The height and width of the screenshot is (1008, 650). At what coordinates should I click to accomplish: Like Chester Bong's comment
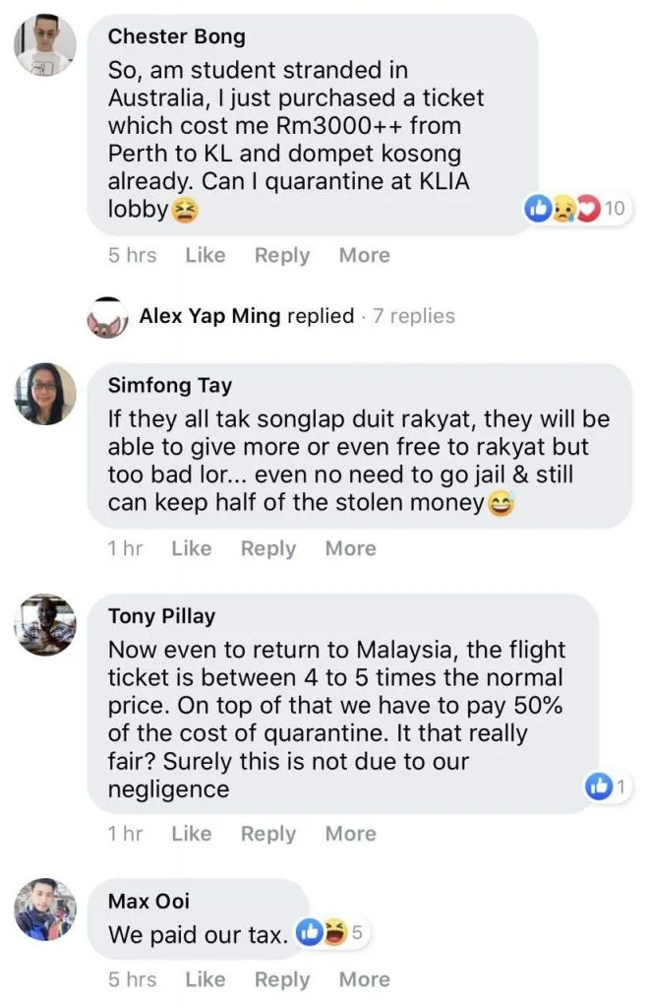(205, 255)
